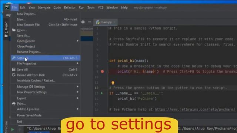
Task: Open the File menu
Action: [14, 7]
